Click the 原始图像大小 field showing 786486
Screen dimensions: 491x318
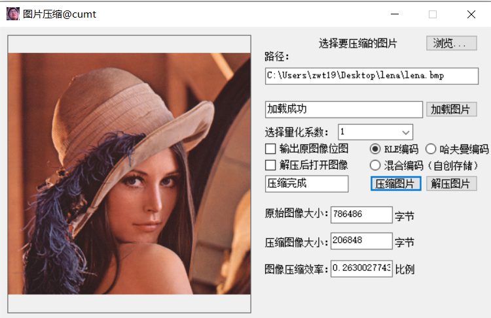coord(361,215)
